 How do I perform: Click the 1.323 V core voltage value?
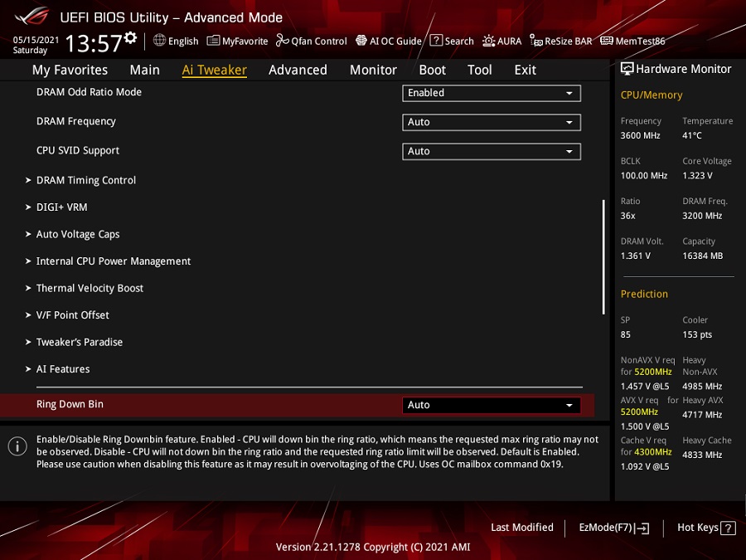(697, 176)
